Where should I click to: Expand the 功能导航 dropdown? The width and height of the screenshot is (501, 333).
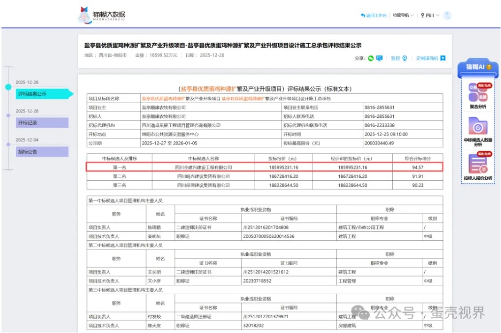tap(403, 16)
